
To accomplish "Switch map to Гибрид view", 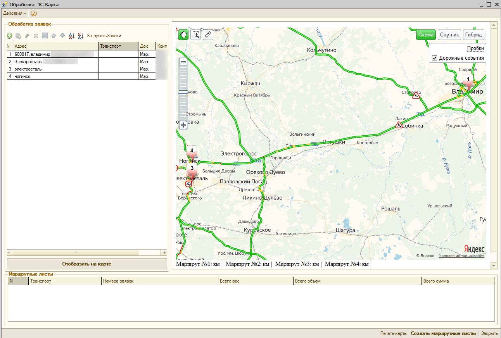I will coord(473,35).
